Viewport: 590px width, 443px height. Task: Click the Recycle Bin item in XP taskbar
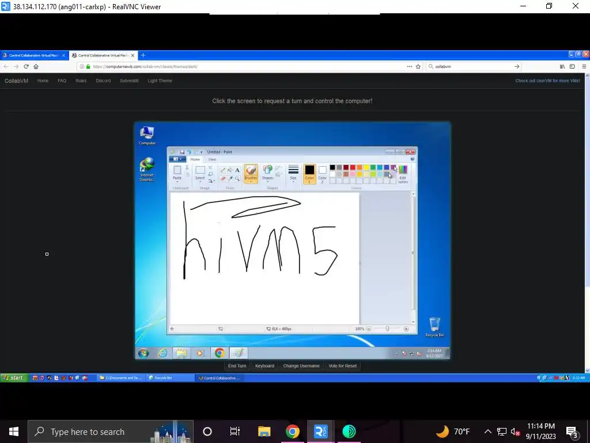click(x=169, y=378)
